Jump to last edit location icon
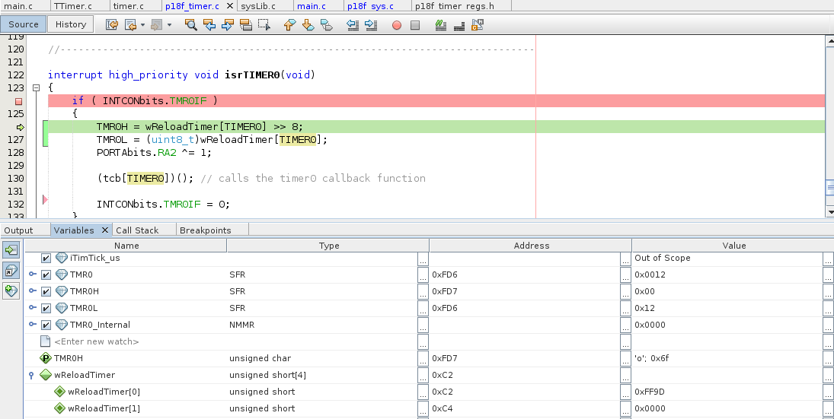Viewport: 834px width, 419px height. pos(112,24)
